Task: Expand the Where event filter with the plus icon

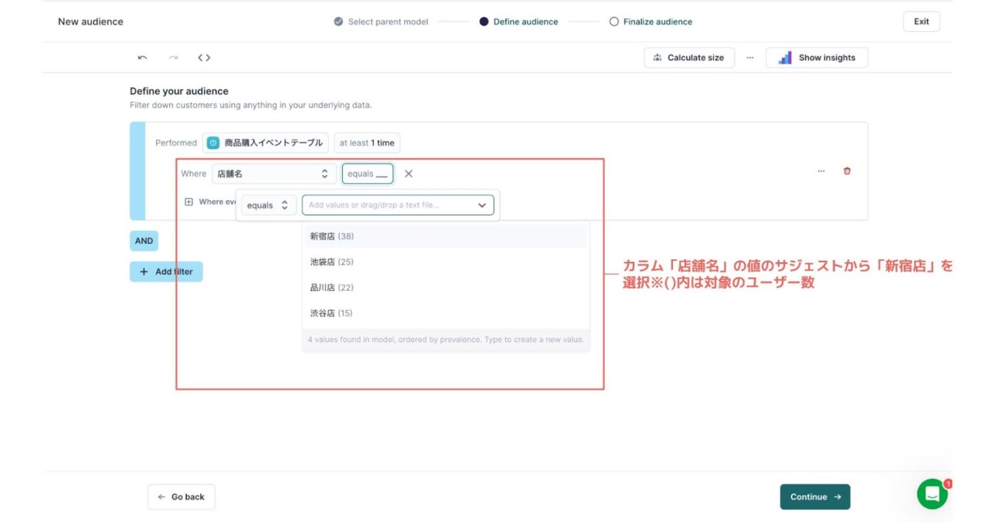Action: pos(189,201)
